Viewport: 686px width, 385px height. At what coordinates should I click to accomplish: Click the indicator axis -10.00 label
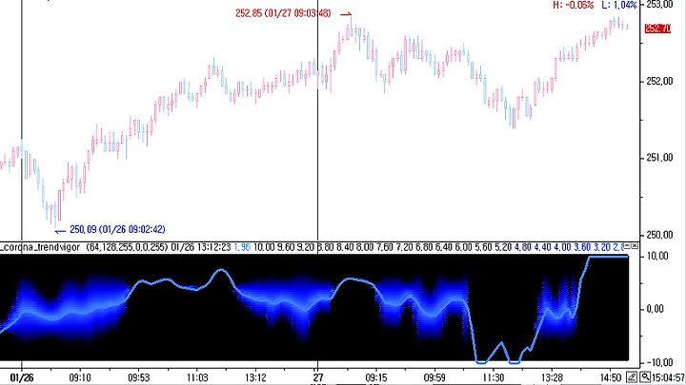[657, 363]
